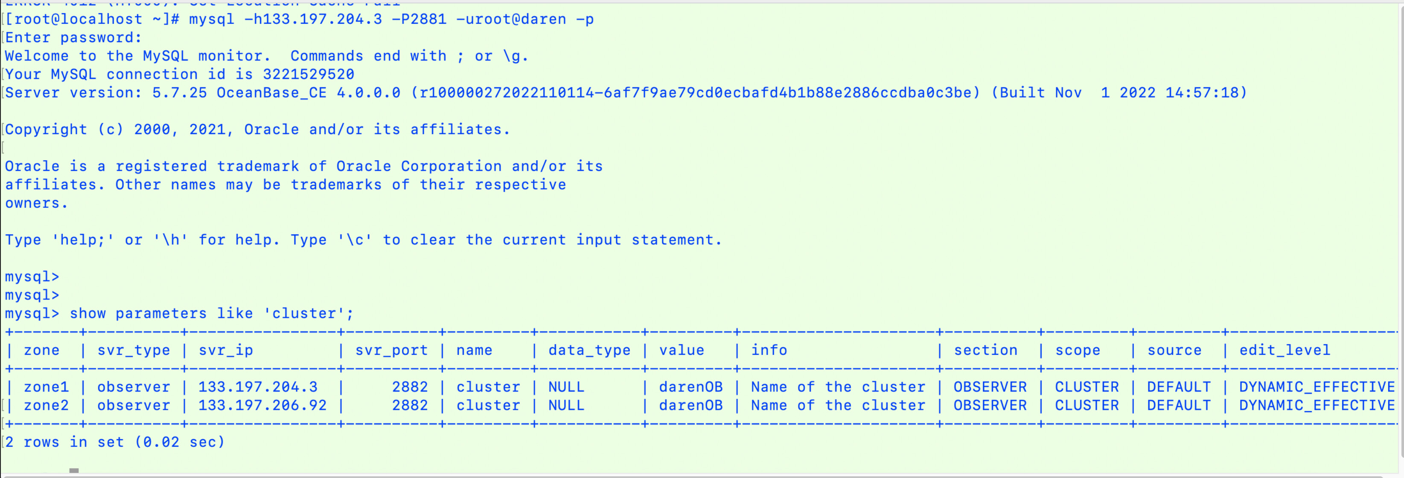Click the '-uroot@daren' argument in the login command
Viewport: 1404px width, 478px height.
[x=511, y=20]
